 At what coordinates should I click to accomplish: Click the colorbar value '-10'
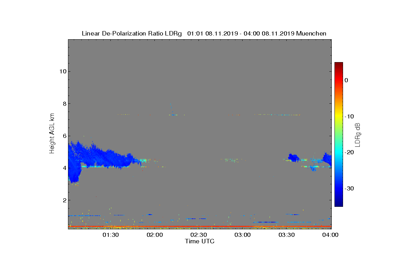click(349, 116)
